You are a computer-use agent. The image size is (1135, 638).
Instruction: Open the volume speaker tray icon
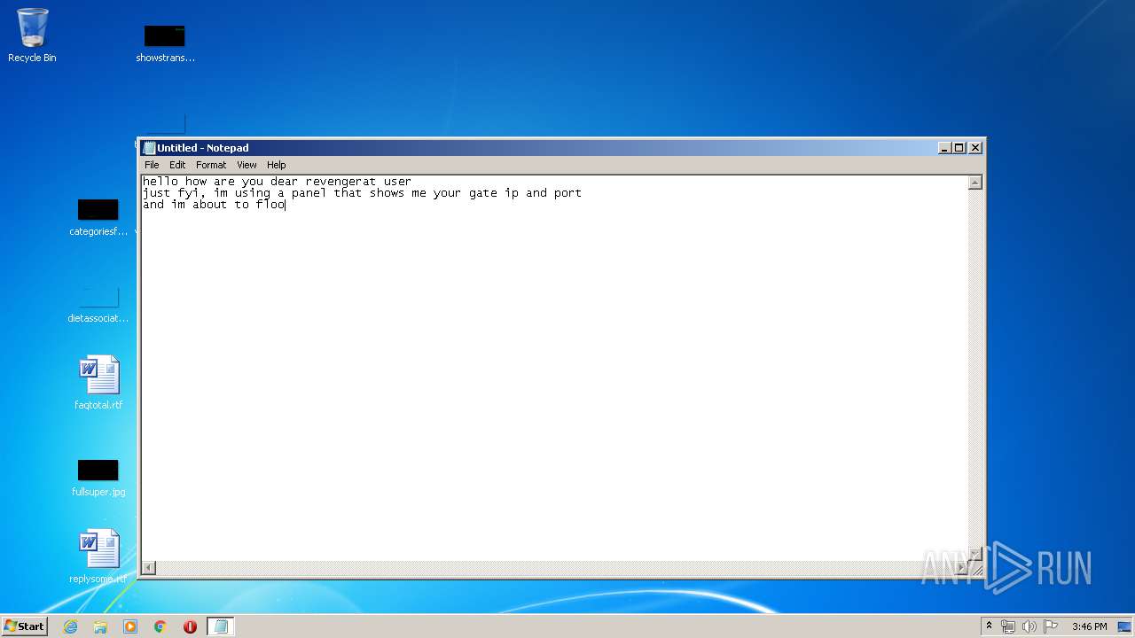1029,626
